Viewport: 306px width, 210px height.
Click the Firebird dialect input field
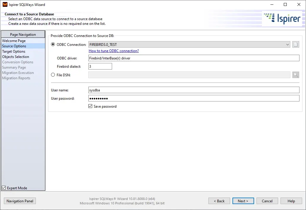point(100,66)
